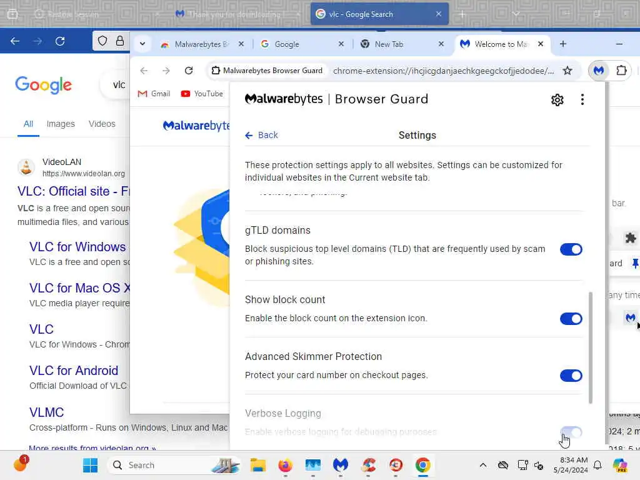
Task: Open VLC for Mac OS X link
Action: [x=79, y=288]
